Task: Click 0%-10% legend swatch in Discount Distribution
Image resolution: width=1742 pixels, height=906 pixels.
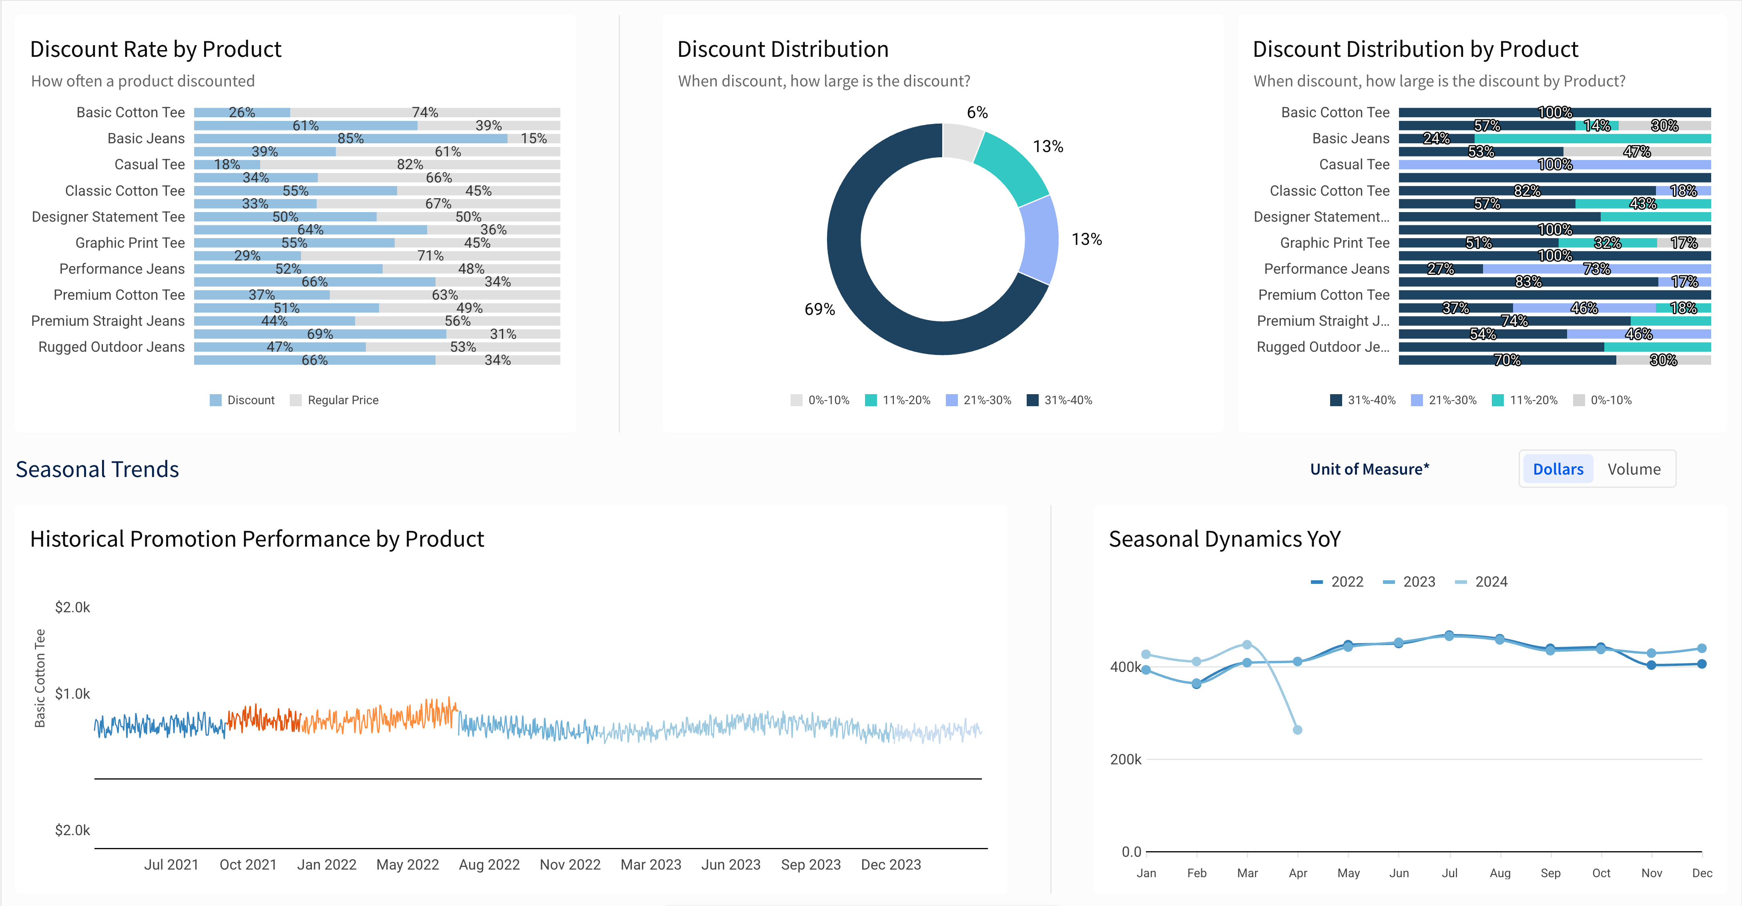Action: click(797, 400)
